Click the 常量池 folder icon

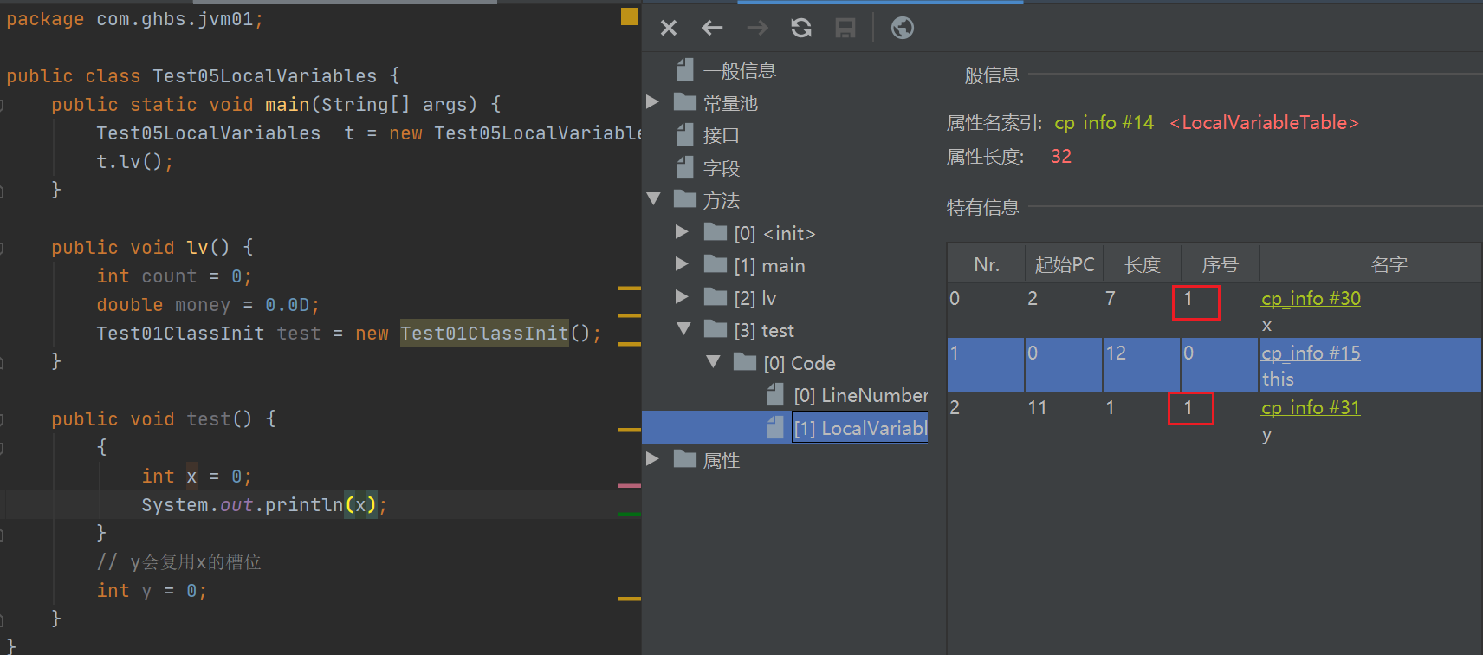point(685,102)
